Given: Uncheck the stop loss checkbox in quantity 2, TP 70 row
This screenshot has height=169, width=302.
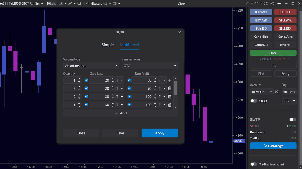Looking at the screenshot, I should pos(86,88).
